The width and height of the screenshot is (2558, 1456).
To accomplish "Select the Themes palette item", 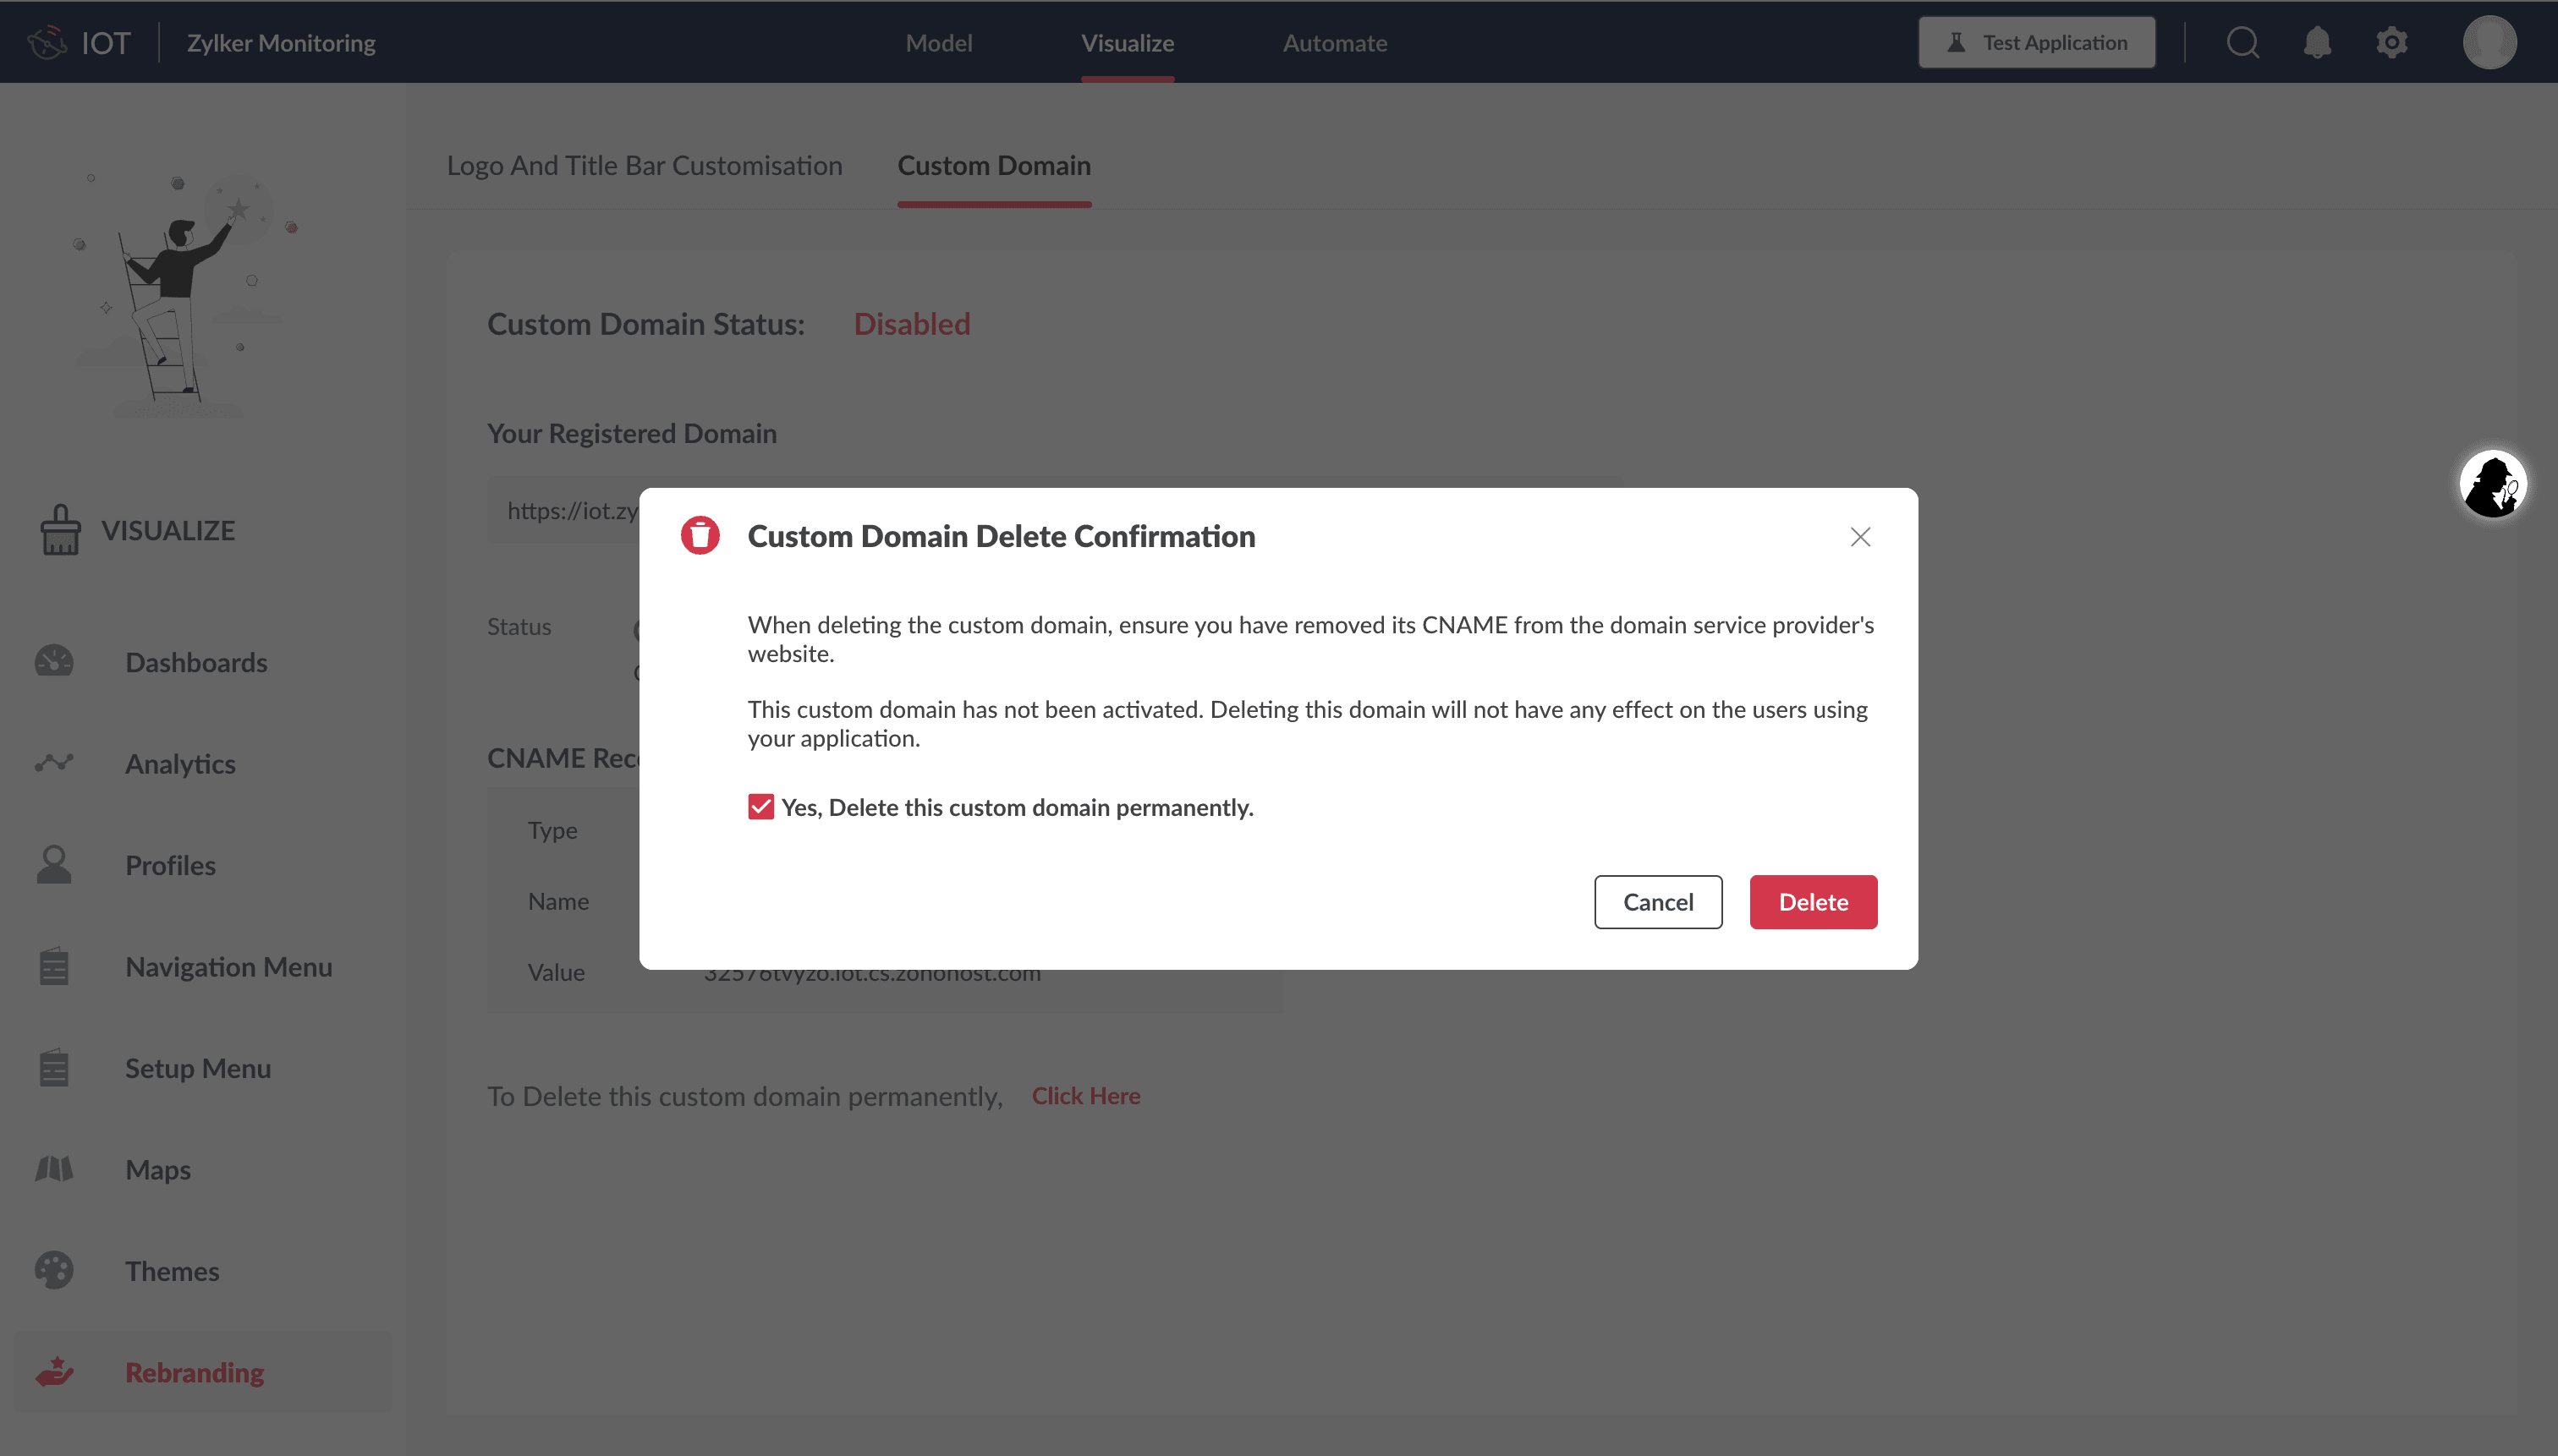I will [172, 1271].
